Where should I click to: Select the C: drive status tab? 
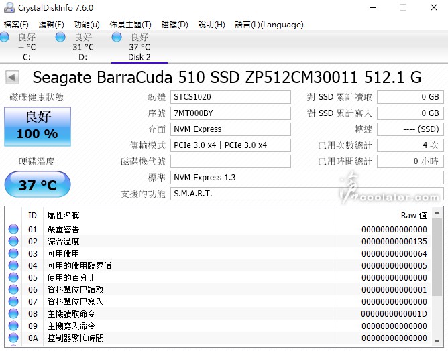point(27,47)
